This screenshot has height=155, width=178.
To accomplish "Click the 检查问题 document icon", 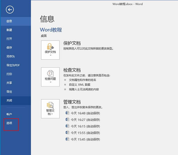I will (x=50, y=73).
